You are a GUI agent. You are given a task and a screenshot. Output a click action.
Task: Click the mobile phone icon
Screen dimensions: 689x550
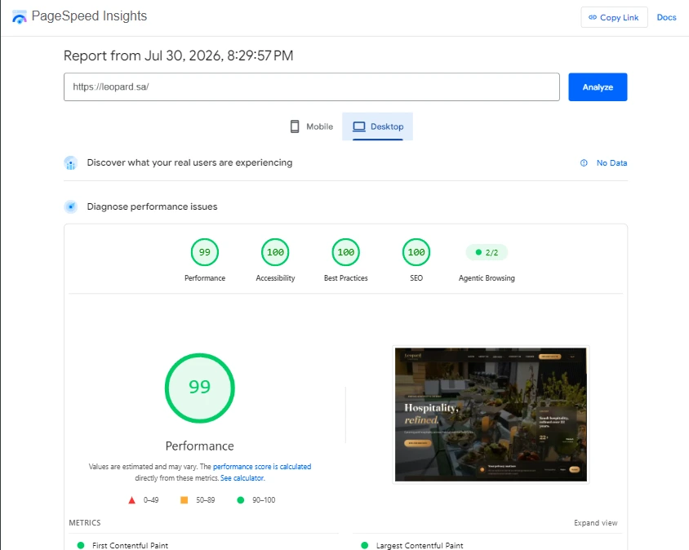[295, 126]
